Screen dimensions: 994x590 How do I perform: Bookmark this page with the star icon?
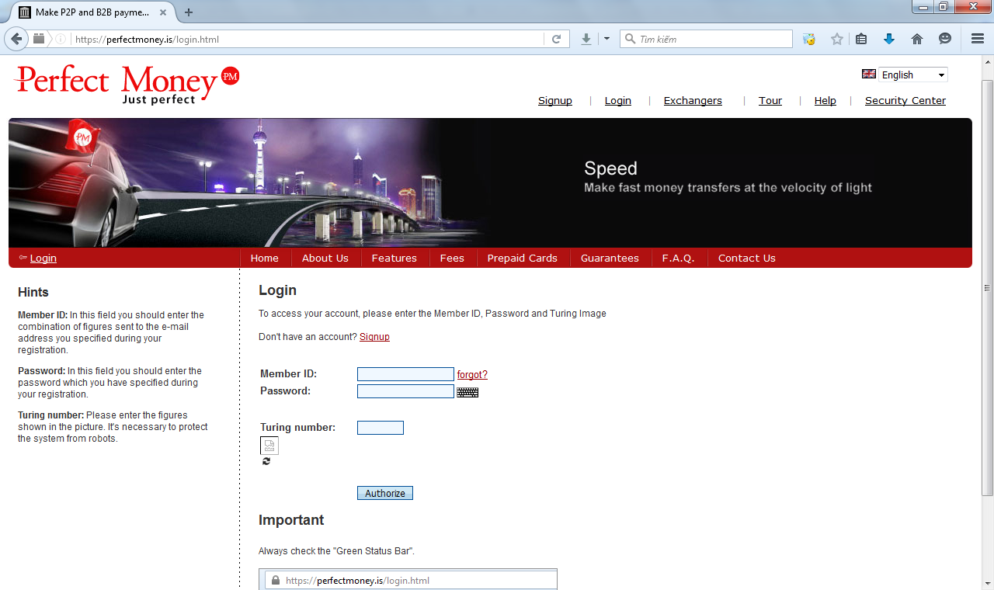(x=836, y=39)
